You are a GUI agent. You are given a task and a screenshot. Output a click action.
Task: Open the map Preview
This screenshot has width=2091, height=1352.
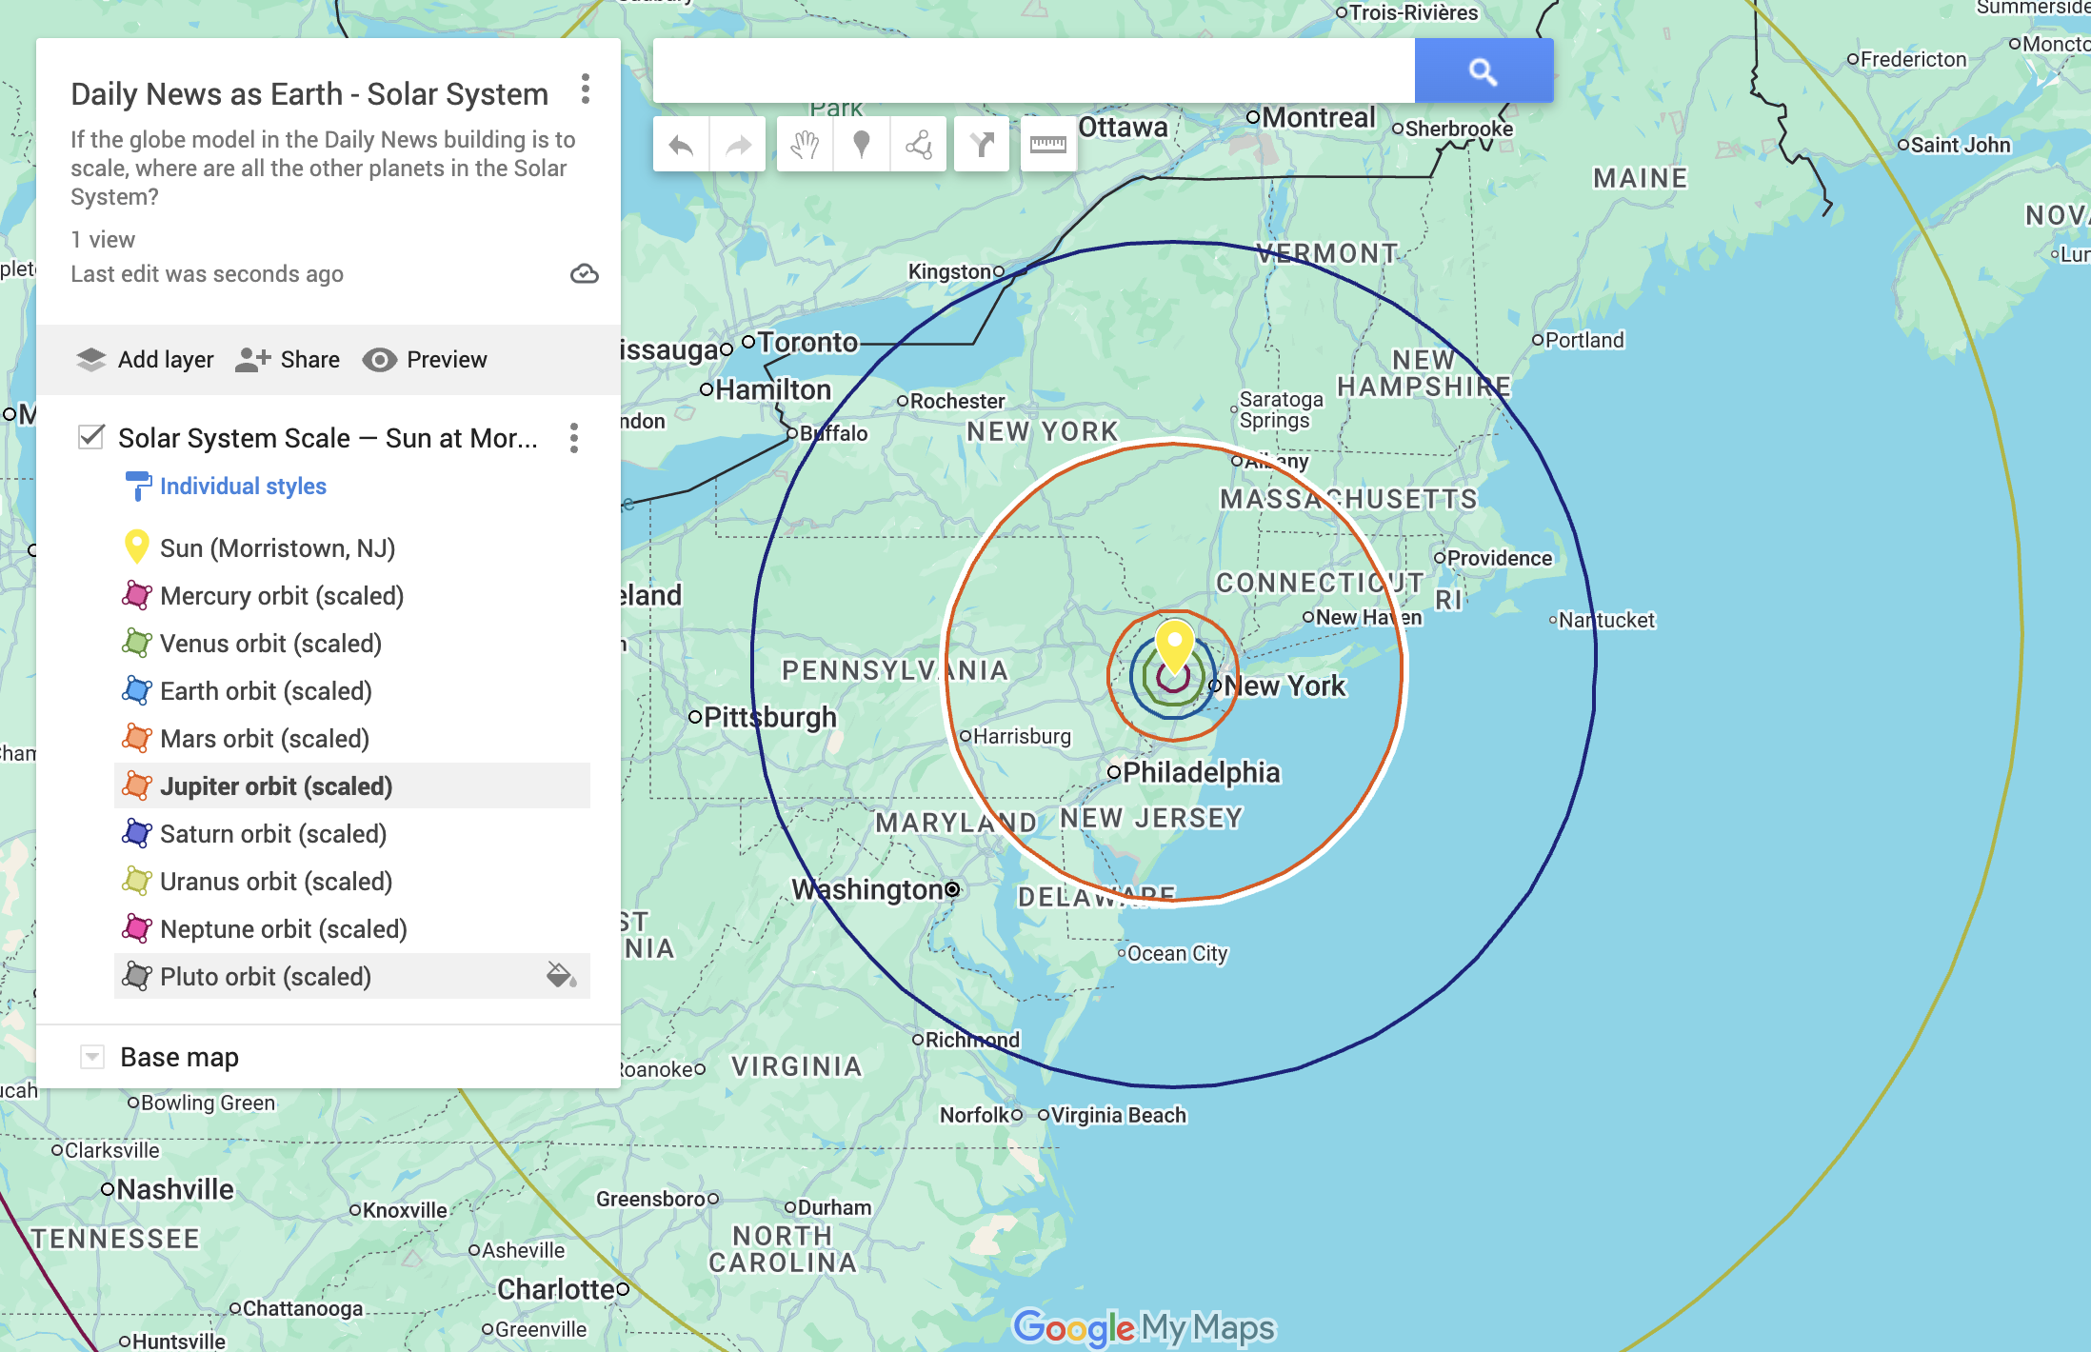(425, 360)
